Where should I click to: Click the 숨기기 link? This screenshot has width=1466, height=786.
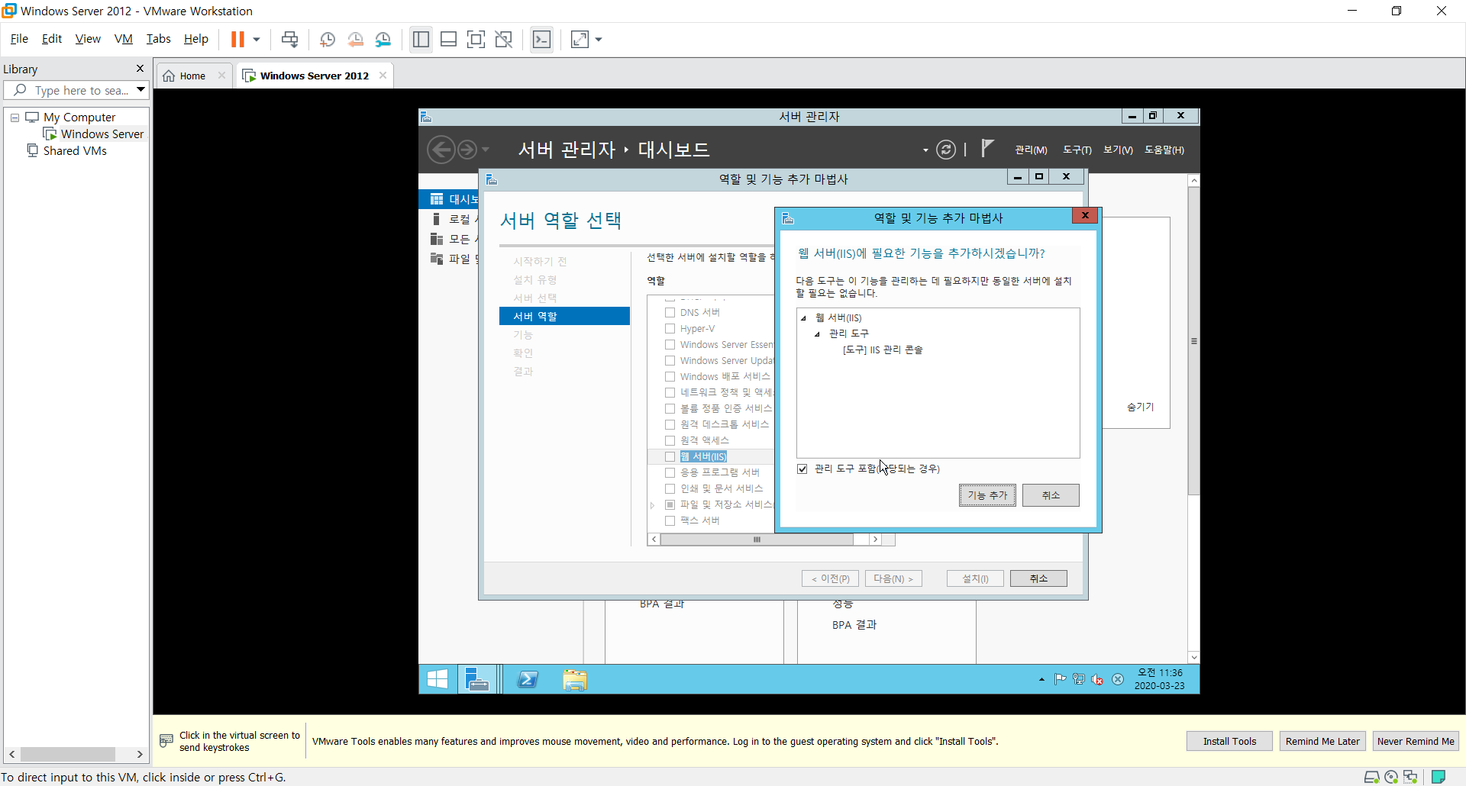point(1140,407)
